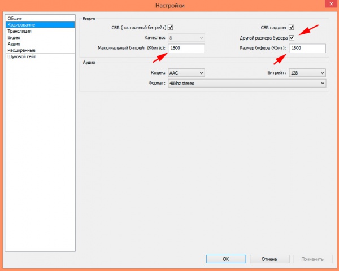Click the Максимальный битрейт input field

tap(186, 49)
